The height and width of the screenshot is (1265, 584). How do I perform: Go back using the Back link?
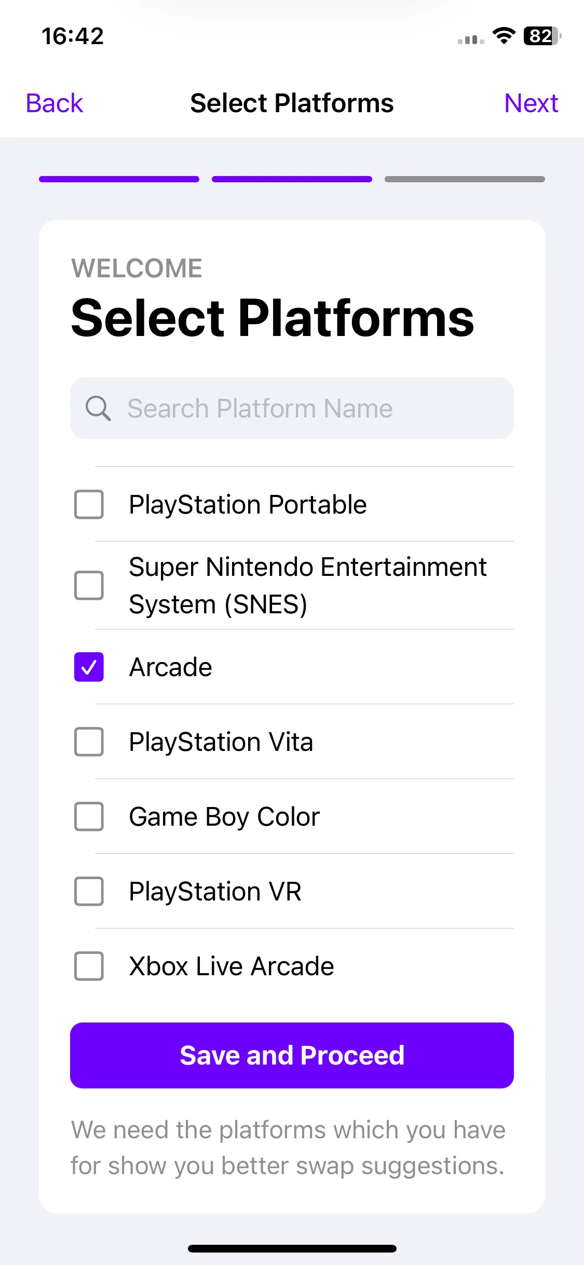coord(55,103)
